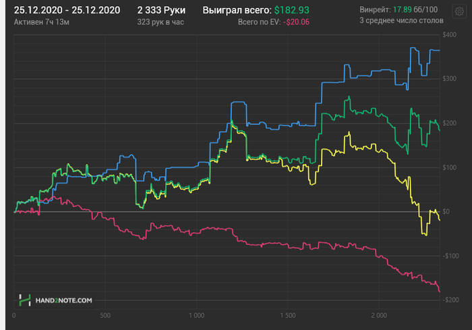Click the winrate value 17.89 бб/100
The width and height of the screenshot is (472, 330).
pyautogui.click(x=415, y=9)
